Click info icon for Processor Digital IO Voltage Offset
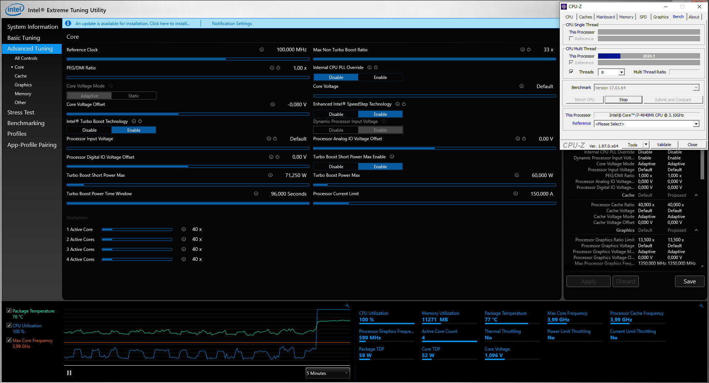Image resolution: width=709 pixels, height=383 pixels. click(271, 157)
